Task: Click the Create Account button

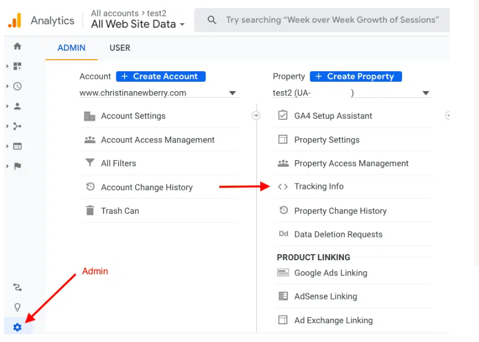Action: click(161, 76)
